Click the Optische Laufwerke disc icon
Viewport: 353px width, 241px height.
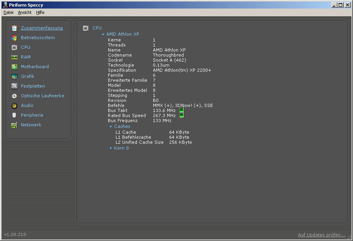click(x=14, y=96)
